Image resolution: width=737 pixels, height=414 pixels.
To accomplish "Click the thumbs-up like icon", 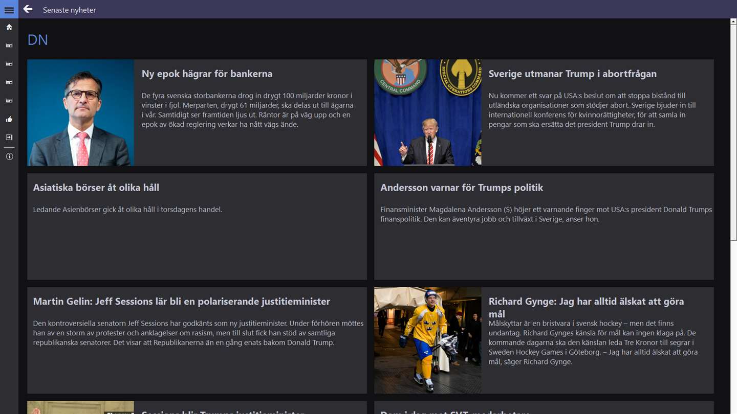I will (x=9, y=119).
